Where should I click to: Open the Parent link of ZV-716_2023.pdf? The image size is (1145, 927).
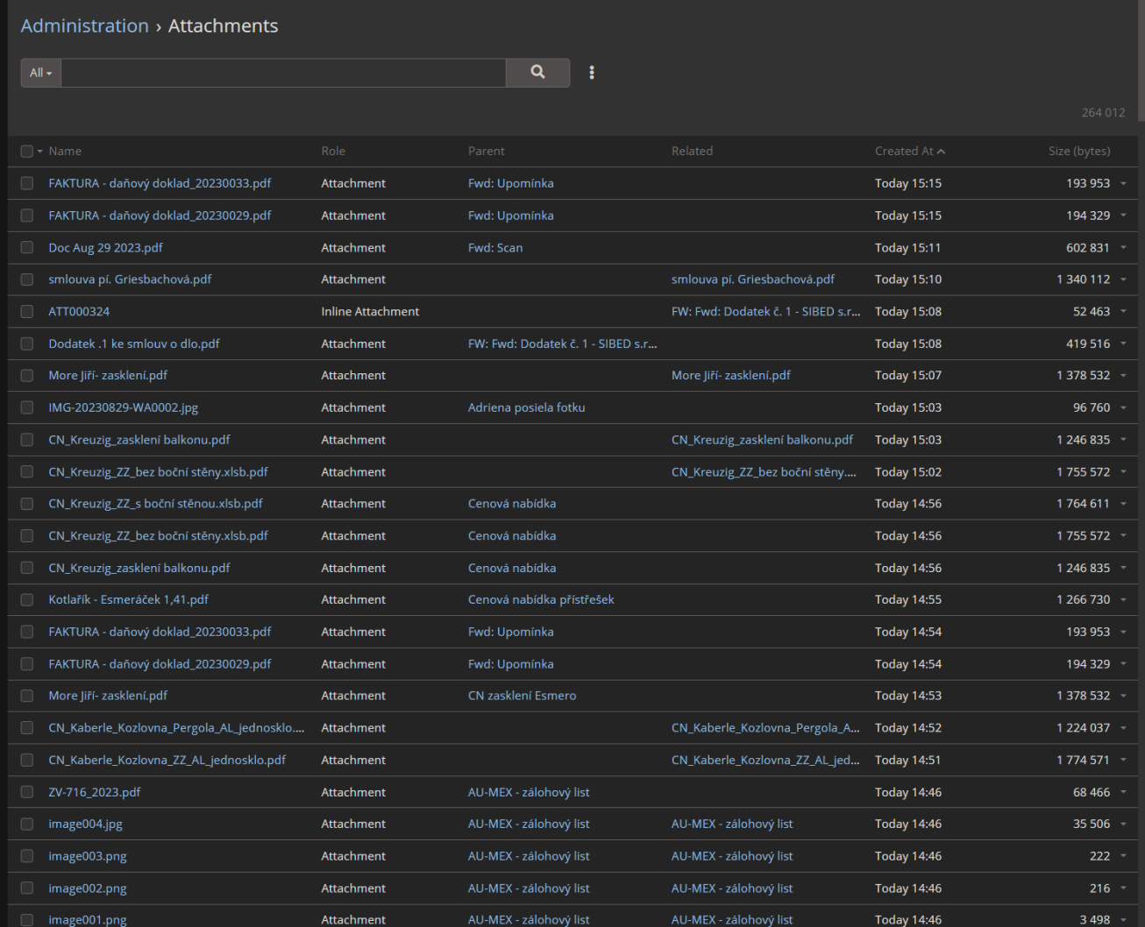pyautogui.click(x=529, y=792)
